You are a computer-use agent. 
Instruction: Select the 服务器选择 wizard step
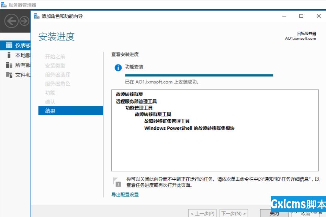click(58, 75)
